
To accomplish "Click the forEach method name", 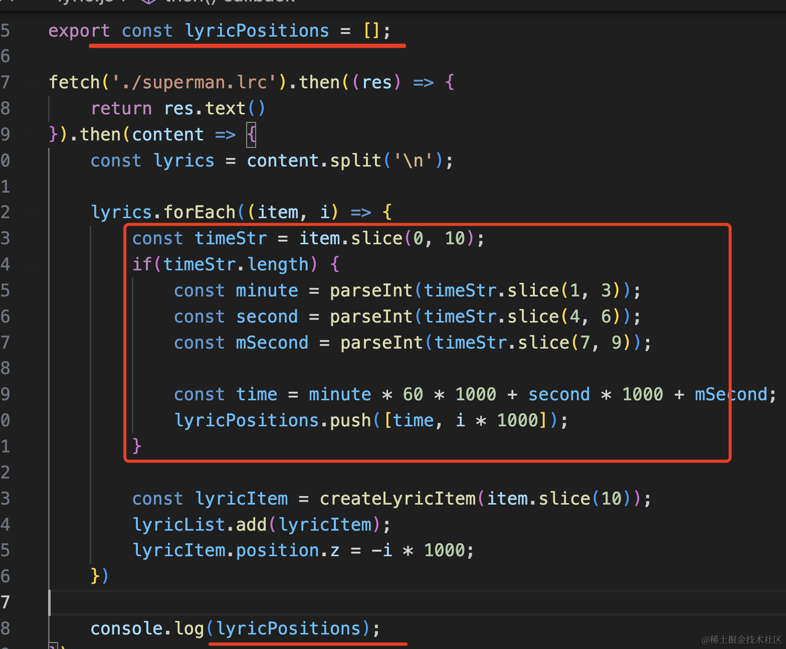I will (x=200, y=212).
